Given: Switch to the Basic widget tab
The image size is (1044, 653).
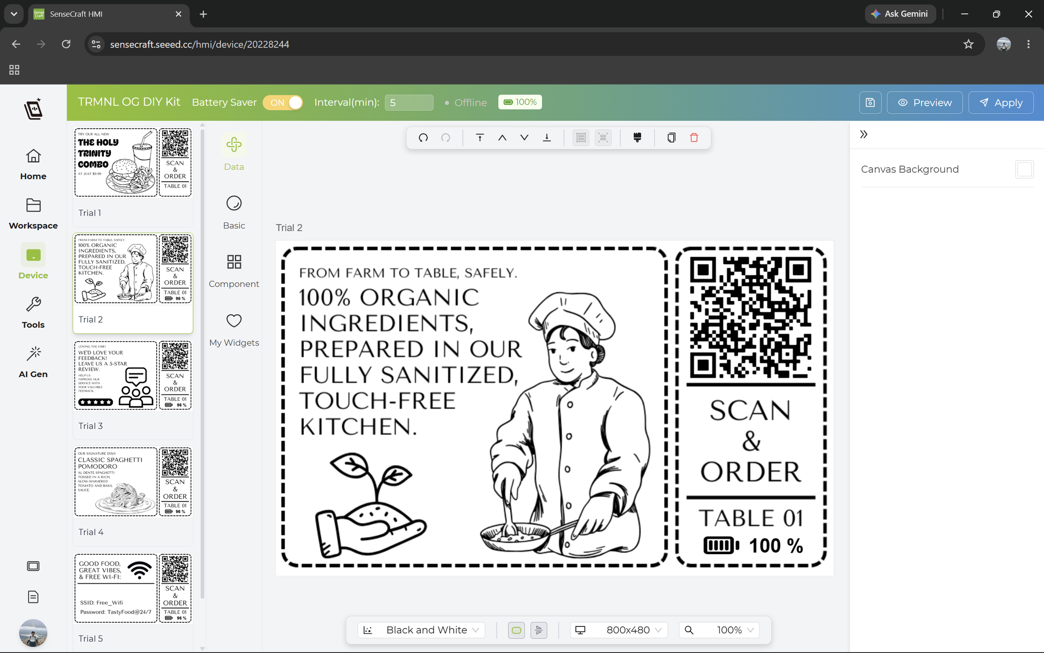Looking at the screenshot, I should click(x=234, y=212).
